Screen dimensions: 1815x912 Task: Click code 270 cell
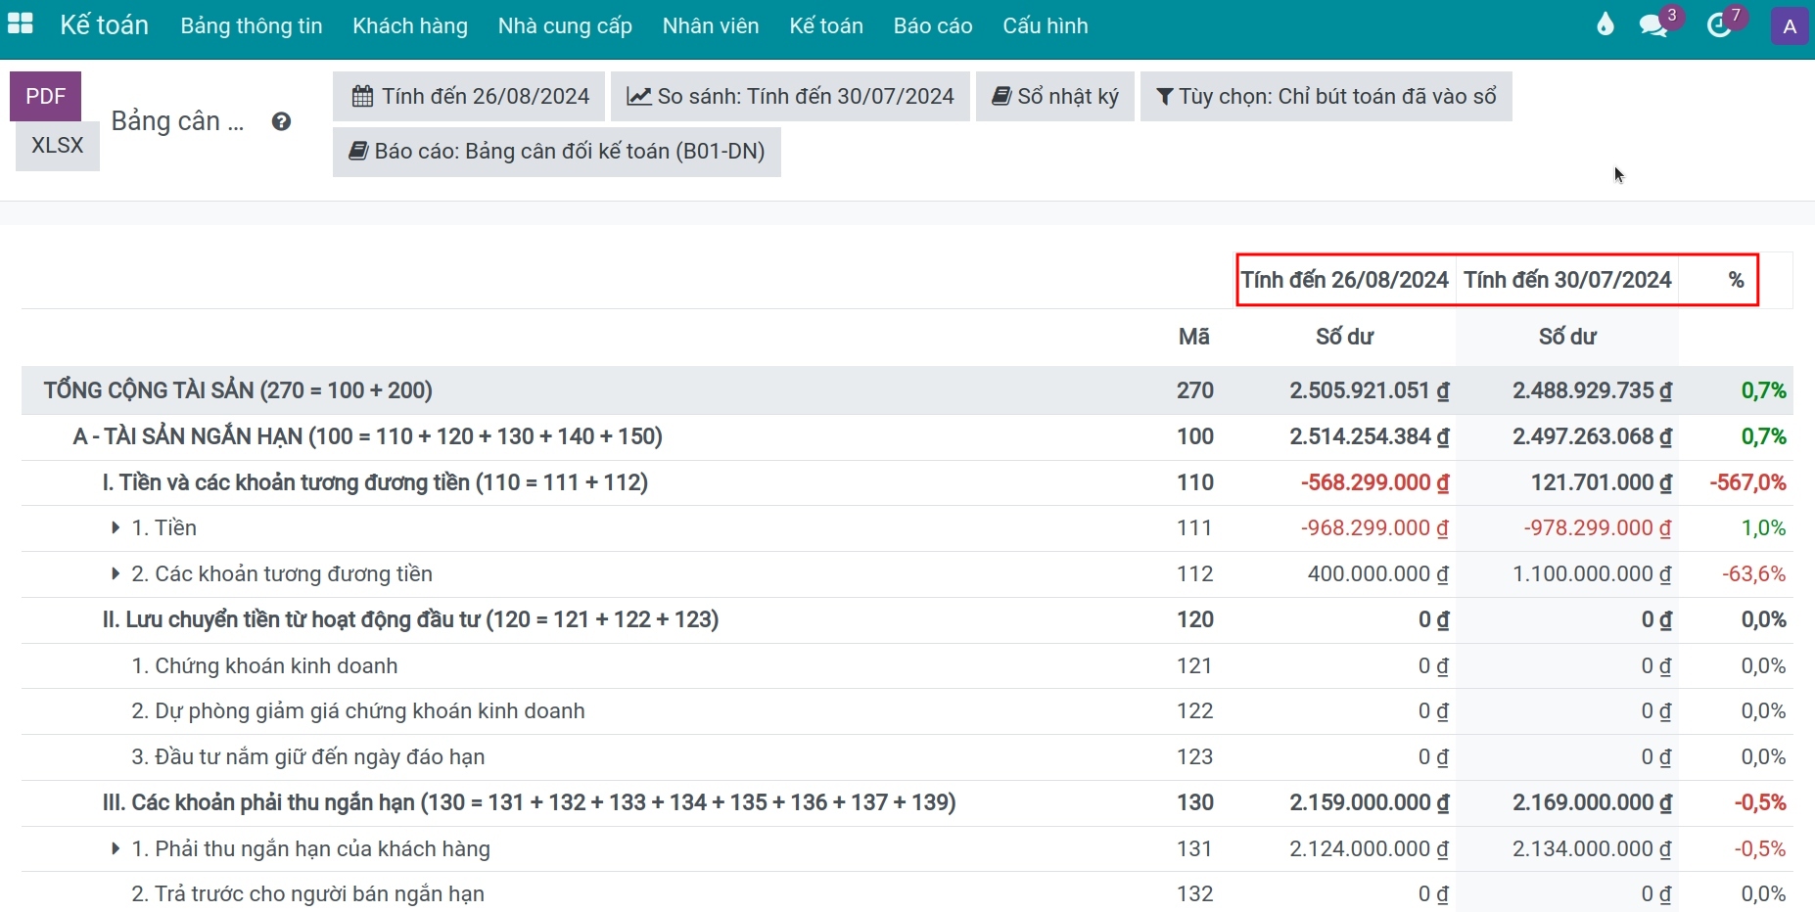click(1195, 390)
